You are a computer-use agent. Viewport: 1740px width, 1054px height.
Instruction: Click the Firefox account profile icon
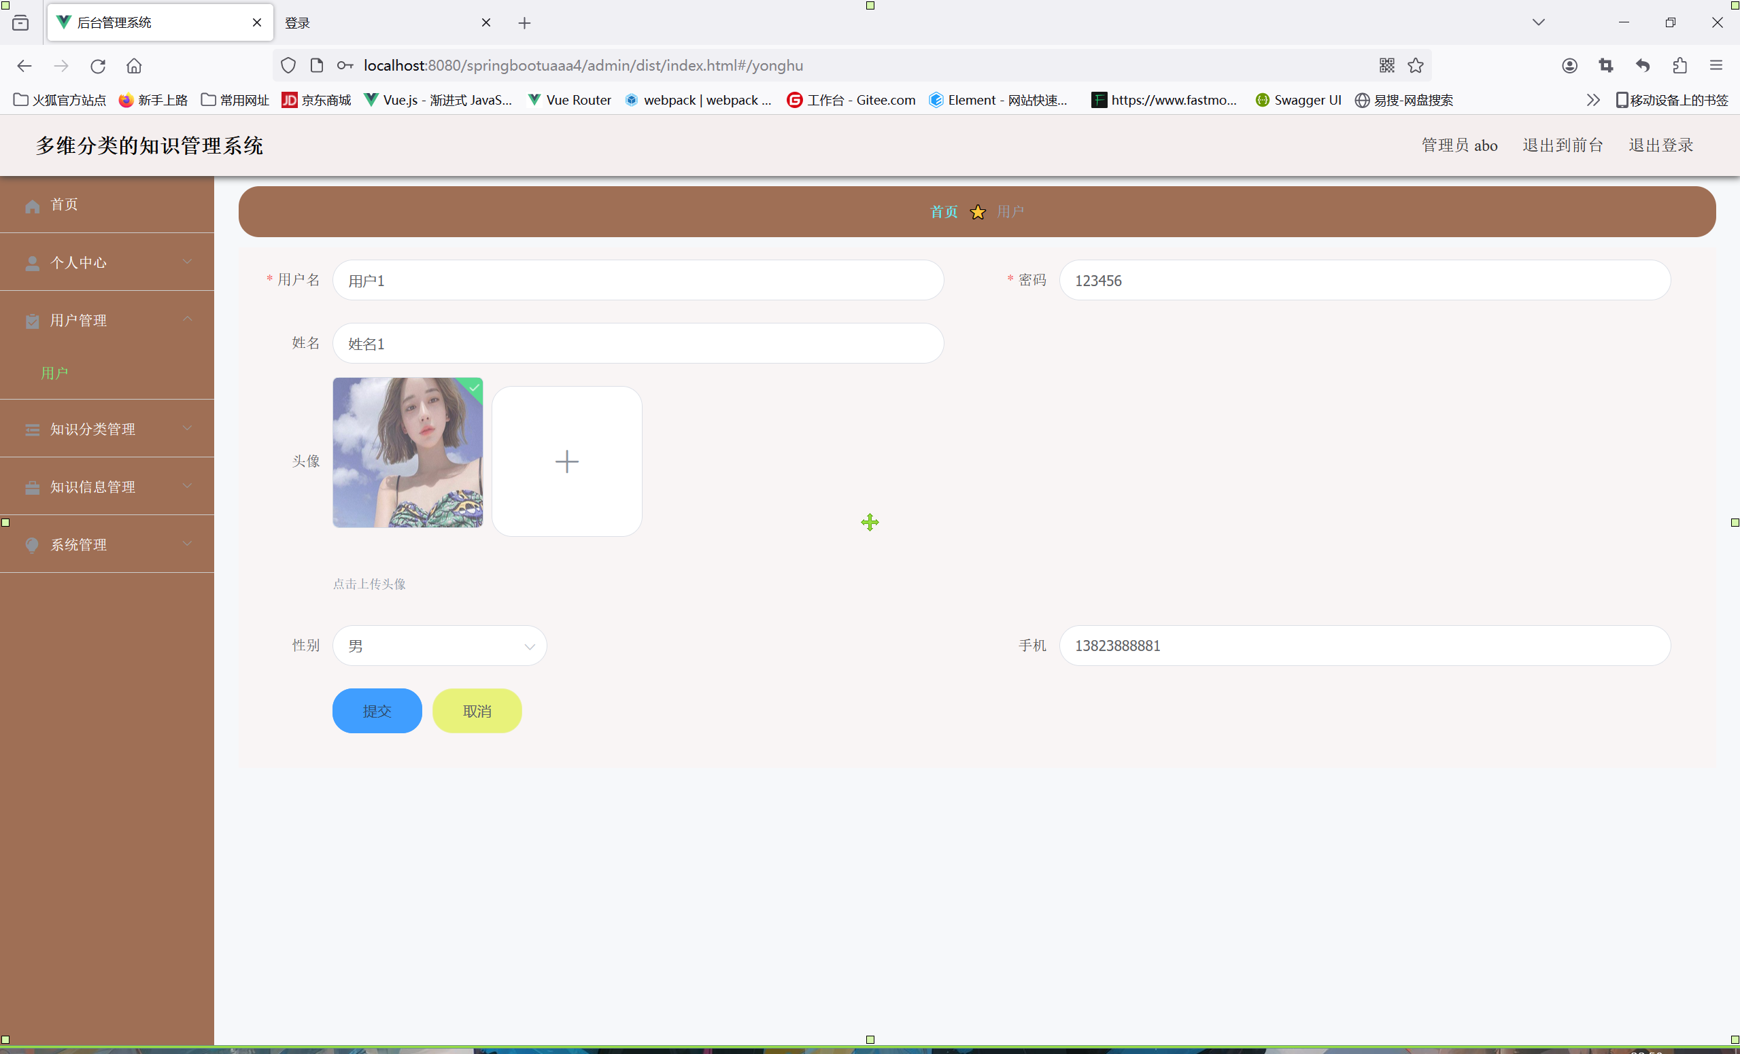[1569, 66]
